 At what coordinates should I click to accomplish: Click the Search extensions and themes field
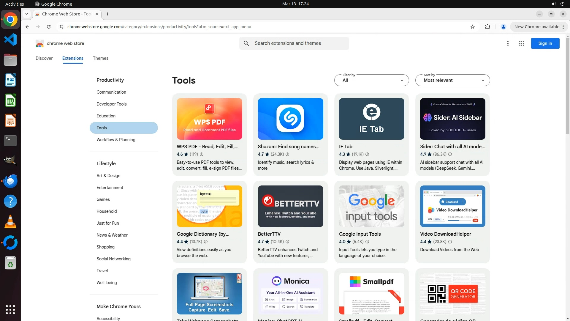(x=300, y=43)
